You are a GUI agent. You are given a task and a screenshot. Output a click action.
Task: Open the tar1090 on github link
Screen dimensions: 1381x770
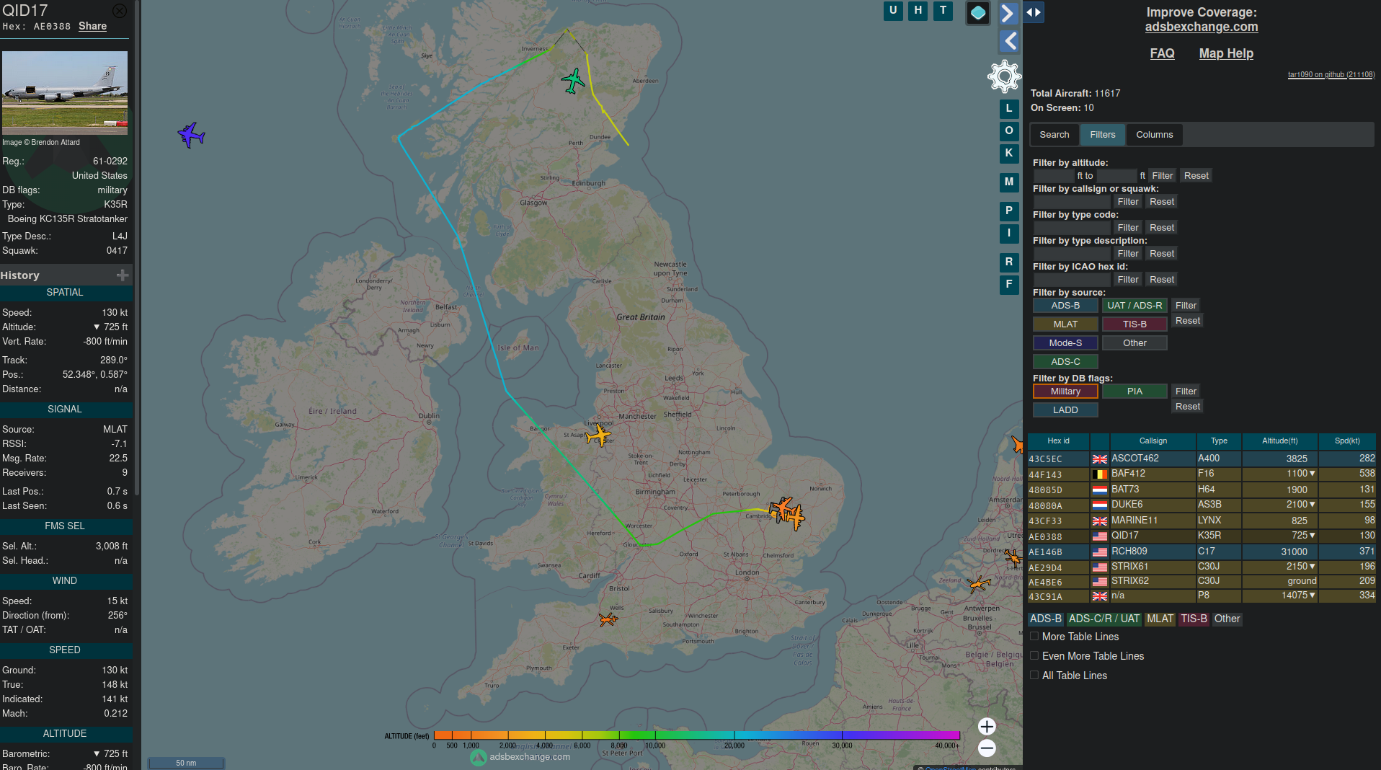[x=1331, y=74]
